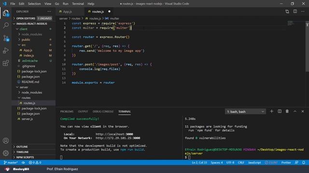
Task: Open the Search view in activity bar
Action: point(6,25)
